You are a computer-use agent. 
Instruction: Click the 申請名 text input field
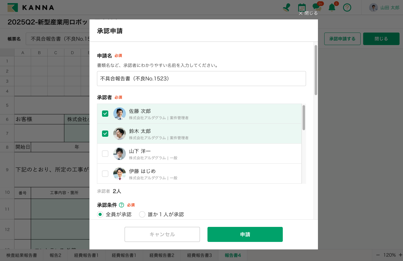pos(201,79)
